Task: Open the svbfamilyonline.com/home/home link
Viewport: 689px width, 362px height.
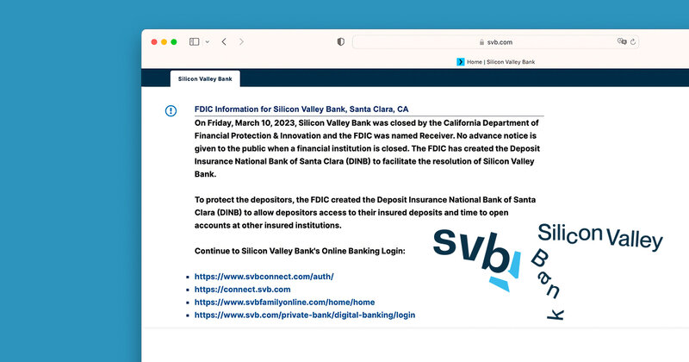Action: point(285,303)
